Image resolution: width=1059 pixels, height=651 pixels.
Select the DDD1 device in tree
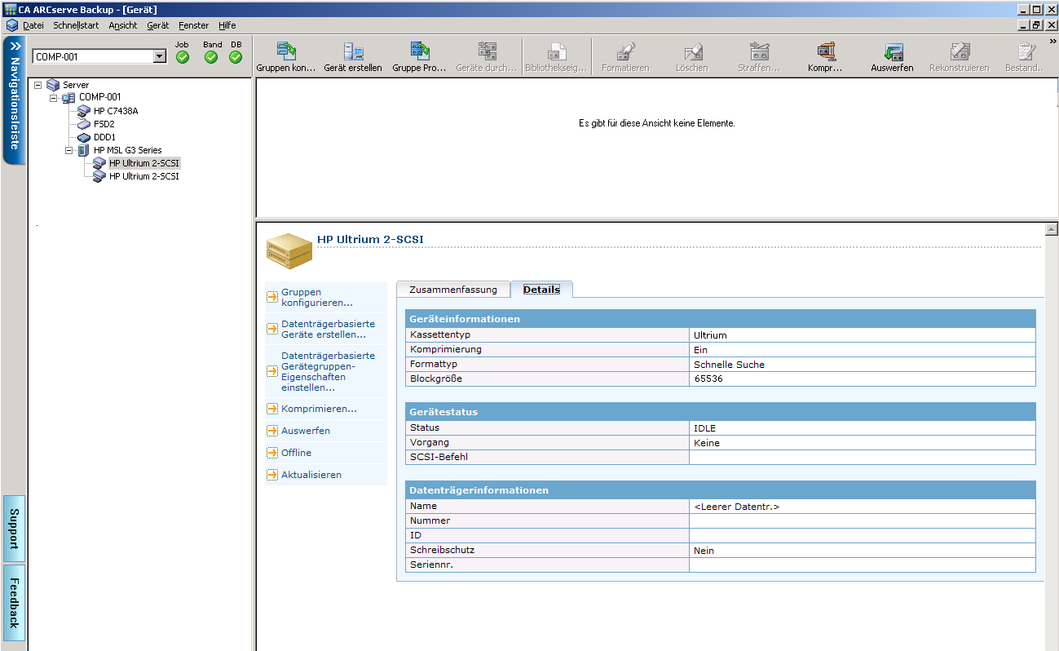pyautogui.click(x=104, y=137)
